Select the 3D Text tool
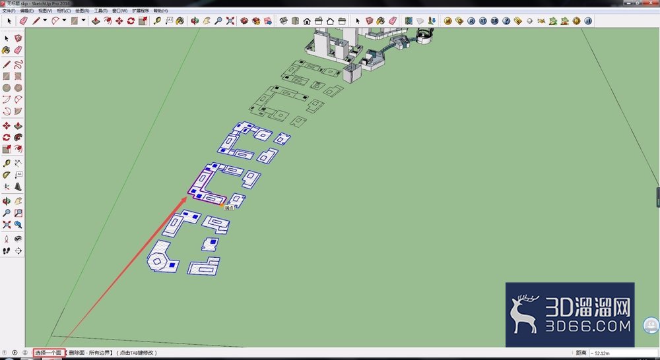 pos(18,187)
